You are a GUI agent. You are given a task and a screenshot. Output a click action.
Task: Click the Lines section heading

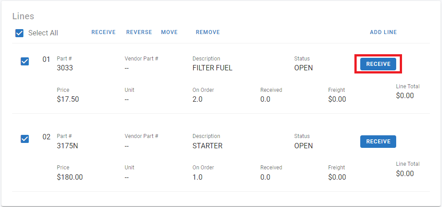23,16
